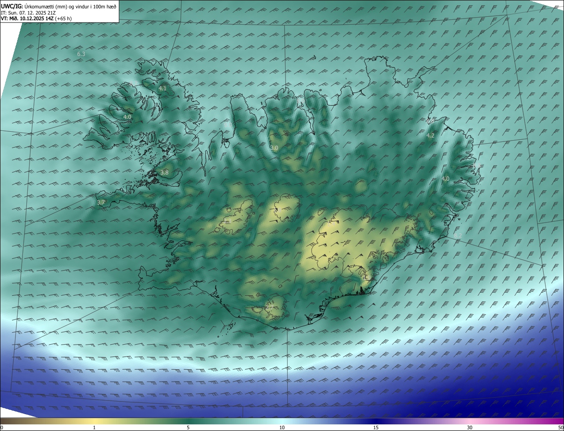The height and width of the screenshot is (431, 564).
Task: Click the 4.0 value near the east fjords
Action: pyautogui.click(x=445, y=179)
